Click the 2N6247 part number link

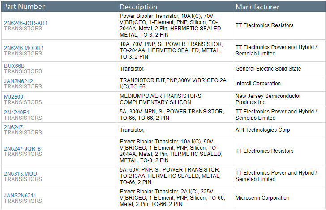tap(13, 127)
